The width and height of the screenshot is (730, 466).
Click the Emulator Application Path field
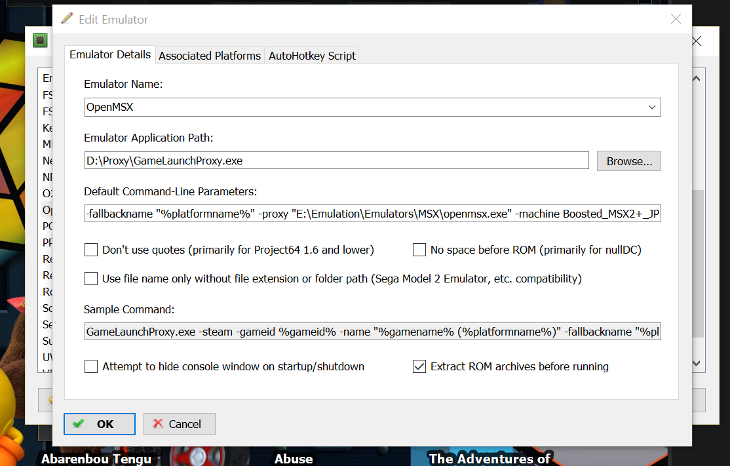point(336,161)
